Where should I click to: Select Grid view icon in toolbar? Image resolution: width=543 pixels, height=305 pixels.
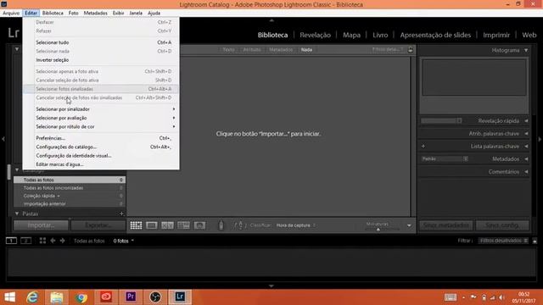pos(136,225)
